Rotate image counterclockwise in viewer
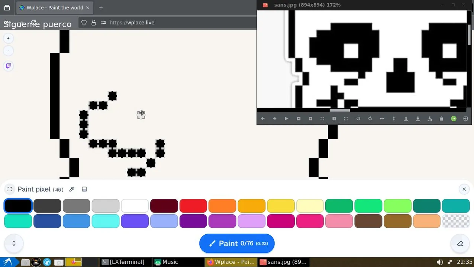Screen dimensions: 474x267 pyautogui.click(x=358, y=119)
